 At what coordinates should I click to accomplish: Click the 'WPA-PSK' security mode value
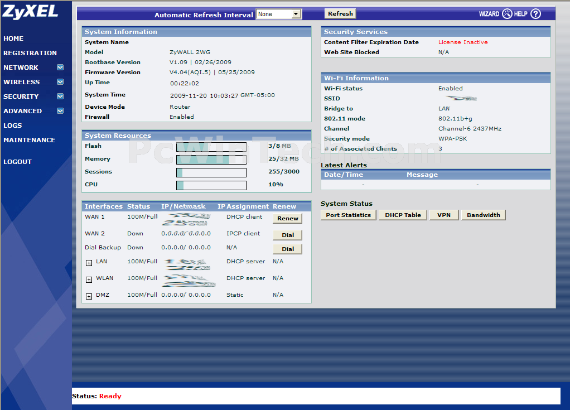point(452,139)
